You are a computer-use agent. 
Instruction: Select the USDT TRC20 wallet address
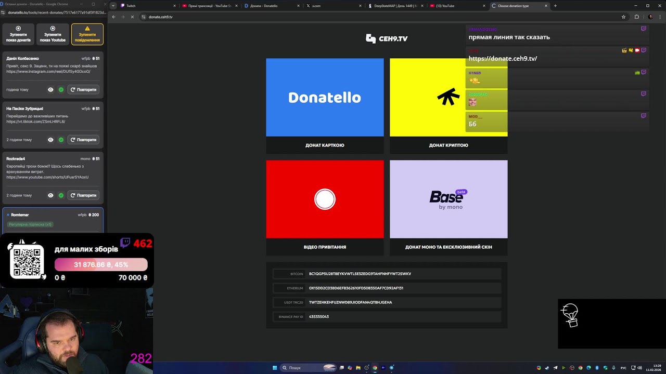point(387,302)
